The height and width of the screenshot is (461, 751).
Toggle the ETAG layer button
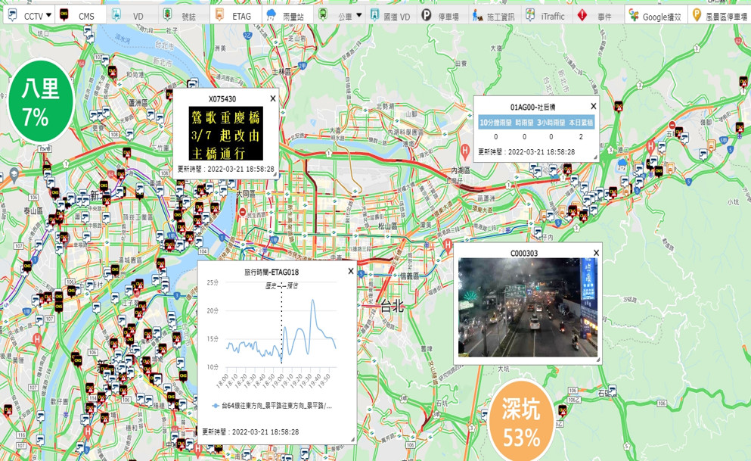coord(235,15)
